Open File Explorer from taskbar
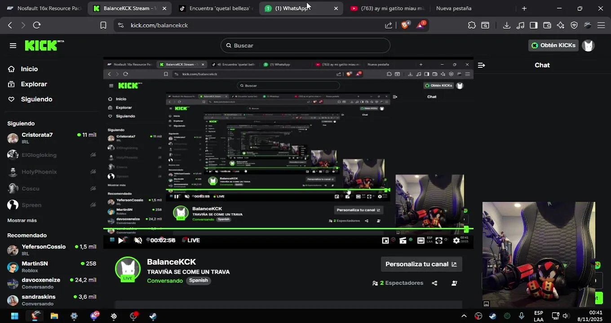The width and height of the screenshot is (611, 323). (x=54, y=316)
